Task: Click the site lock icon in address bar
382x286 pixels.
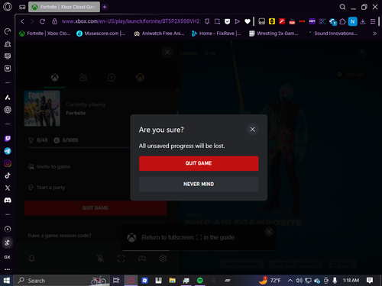Action: (x=54, y=21)
